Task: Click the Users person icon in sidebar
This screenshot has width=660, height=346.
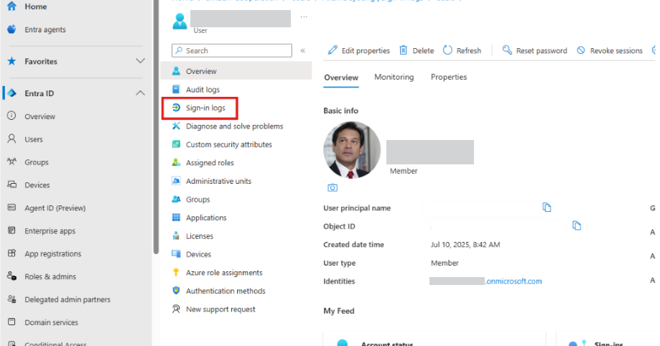Action: coord(11,139)
